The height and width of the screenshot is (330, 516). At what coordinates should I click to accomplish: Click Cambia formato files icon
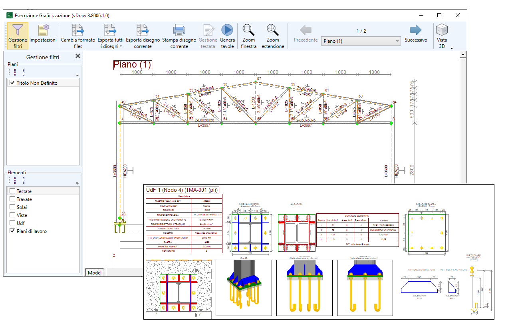coord(78,30)
